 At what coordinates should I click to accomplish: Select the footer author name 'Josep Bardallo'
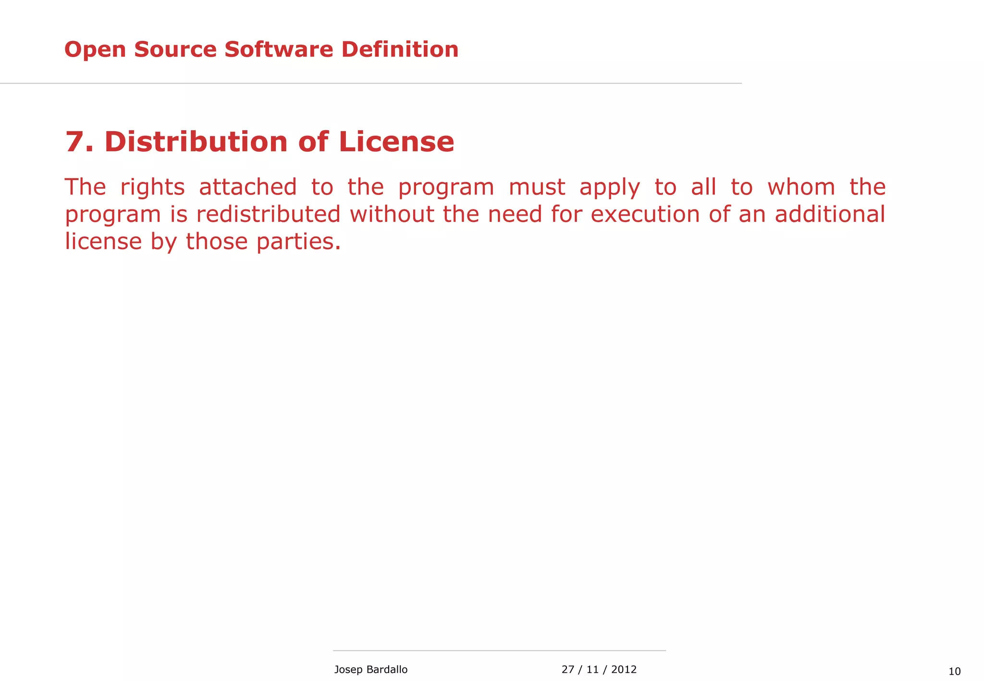pyautogui.click(x=370, y=669)
